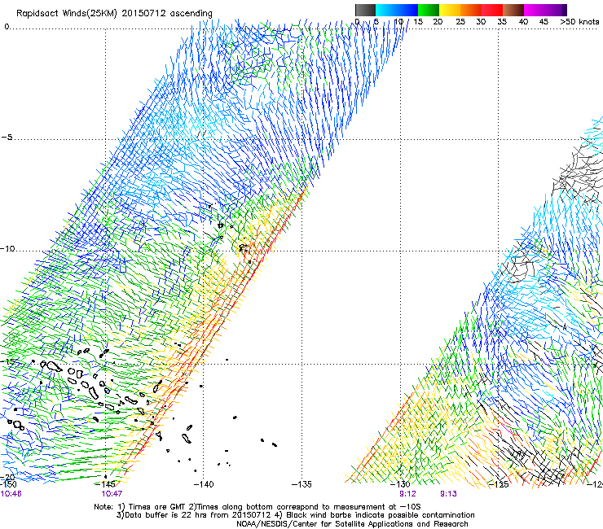Click the longitude label '-140'
This screenshot has width=603, height=529.
tap(204, 484)
